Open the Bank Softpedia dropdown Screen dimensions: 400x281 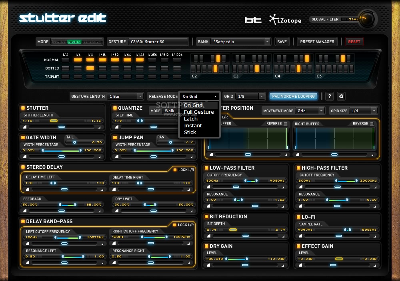[240, 42]
